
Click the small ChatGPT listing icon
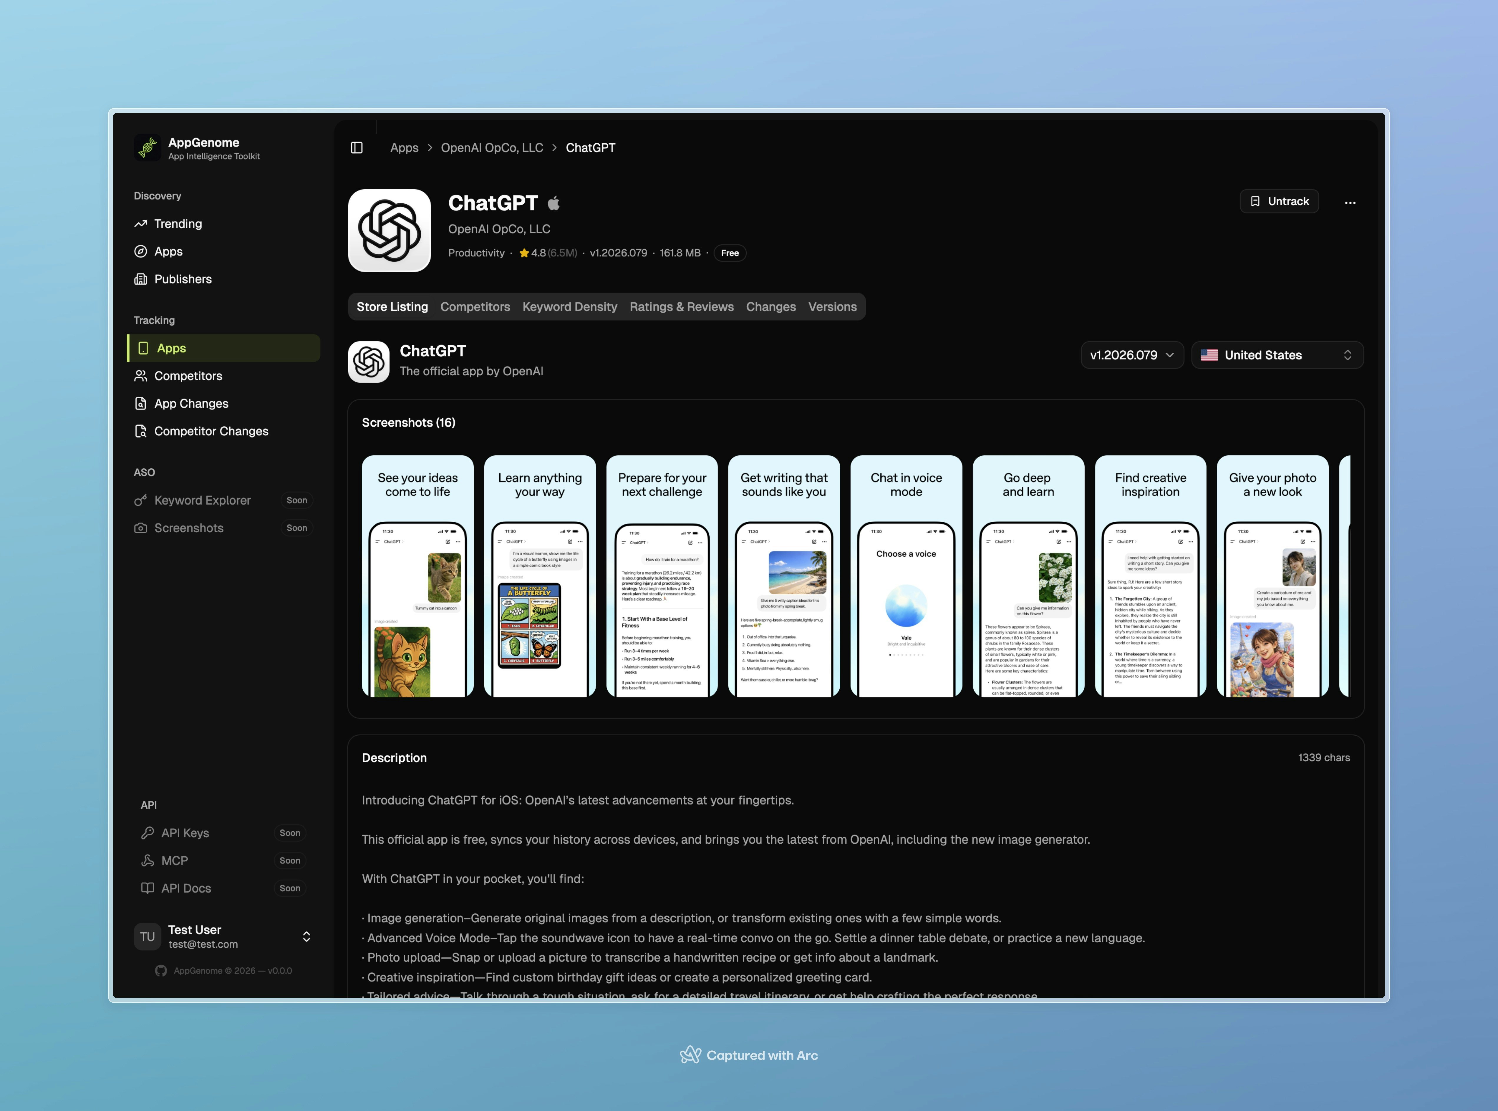tap(369, 362)
